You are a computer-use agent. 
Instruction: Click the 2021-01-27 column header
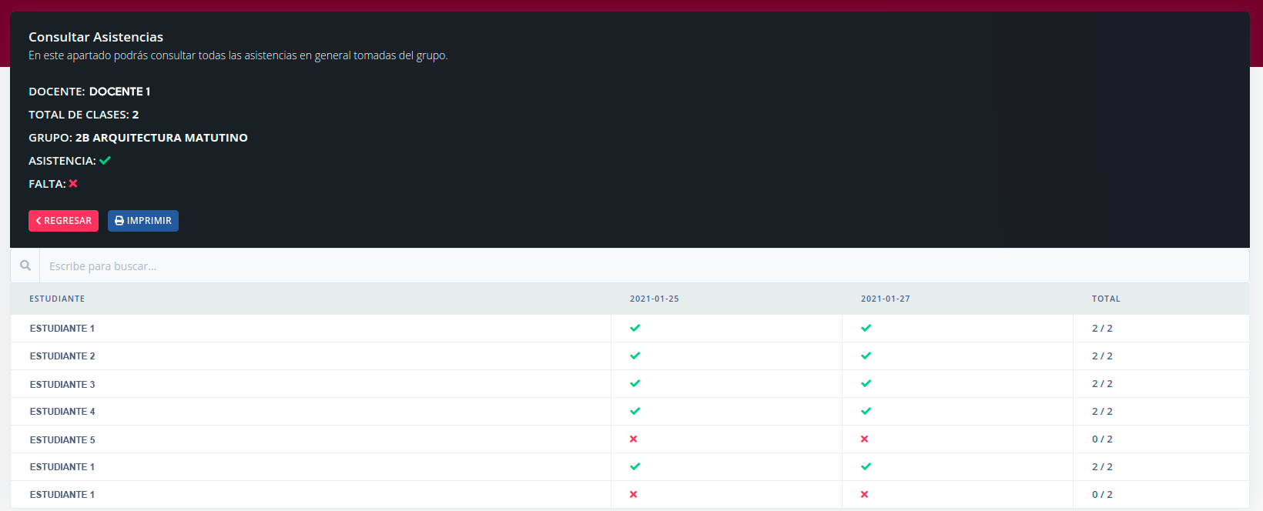[885, 299]
